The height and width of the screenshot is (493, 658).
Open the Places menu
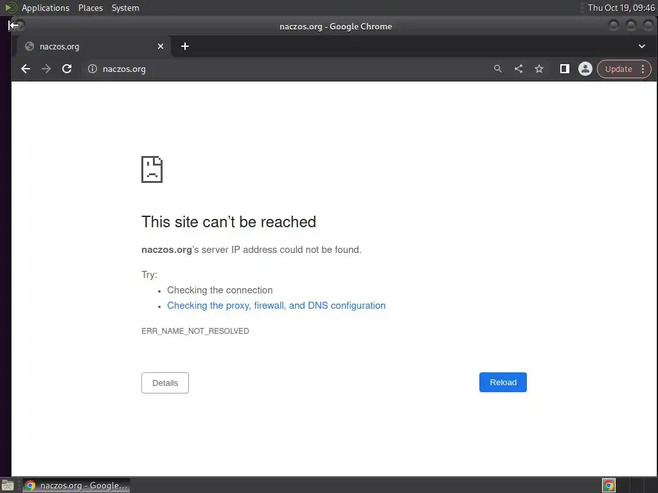tap(91, 8)
